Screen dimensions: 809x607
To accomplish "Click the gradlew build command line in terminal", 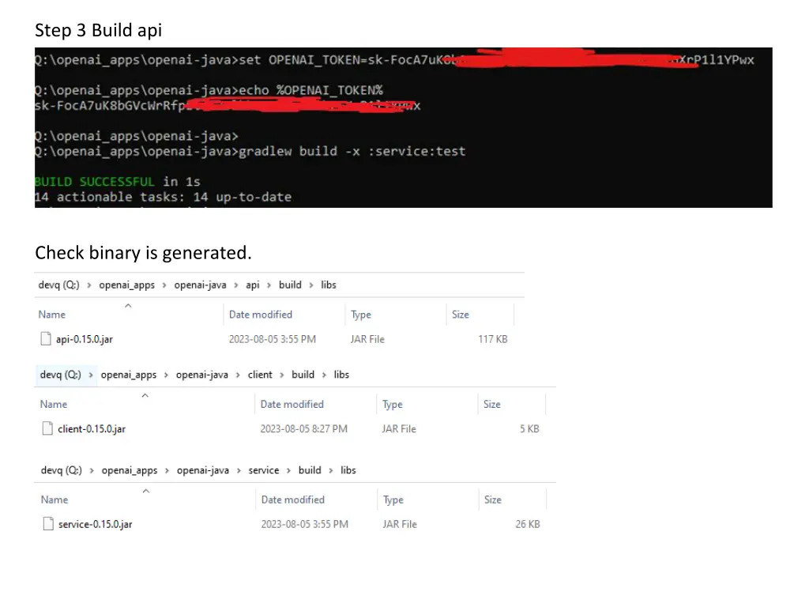I will point(352,151).
